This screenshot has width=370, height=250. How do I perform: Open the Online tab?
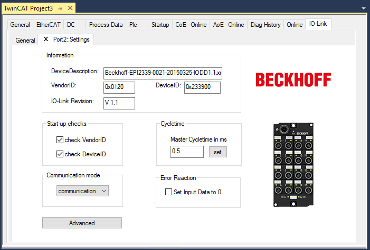(x=295, y=25)
